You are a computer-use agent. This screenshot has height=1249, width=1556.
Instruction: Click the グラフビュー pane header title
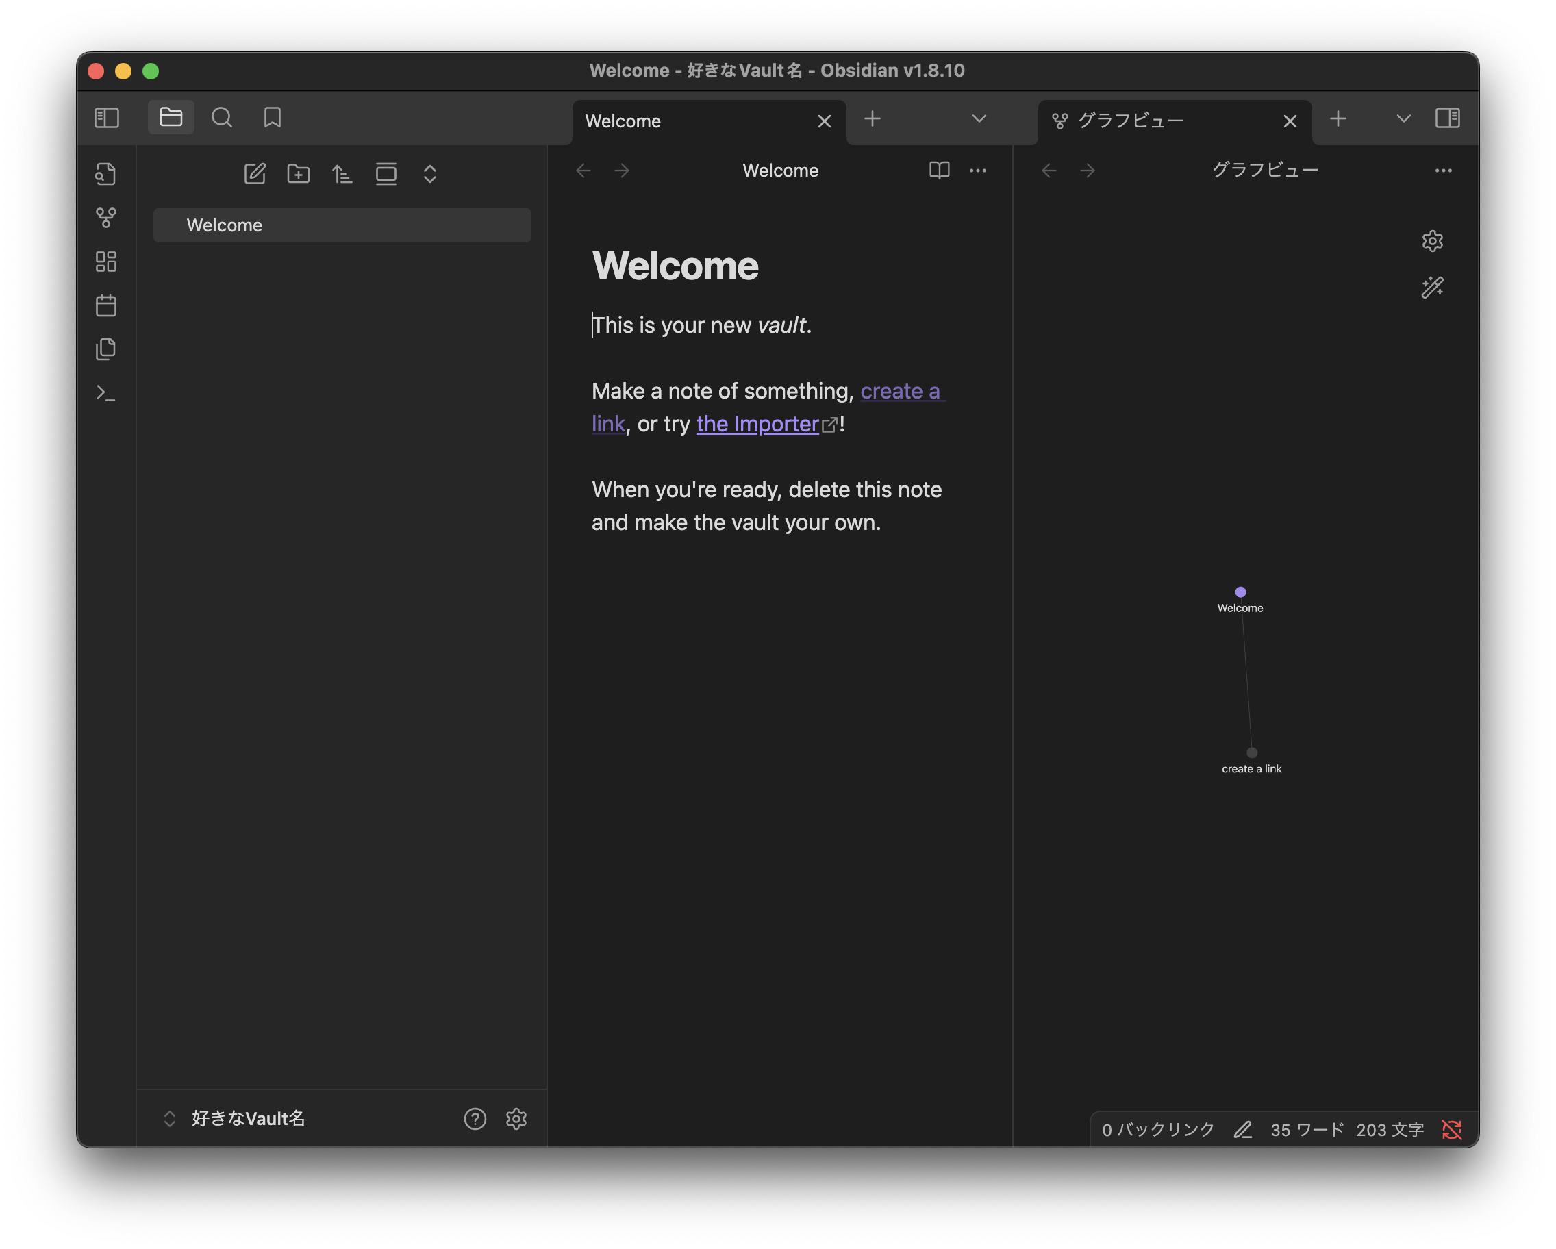pos(1264,171)
